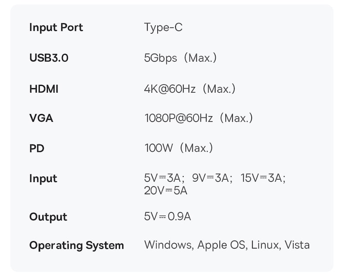This screenshot has width=344, height=276.
Task: Select the 5V 3A input rating
Action: tap(164, 178)
